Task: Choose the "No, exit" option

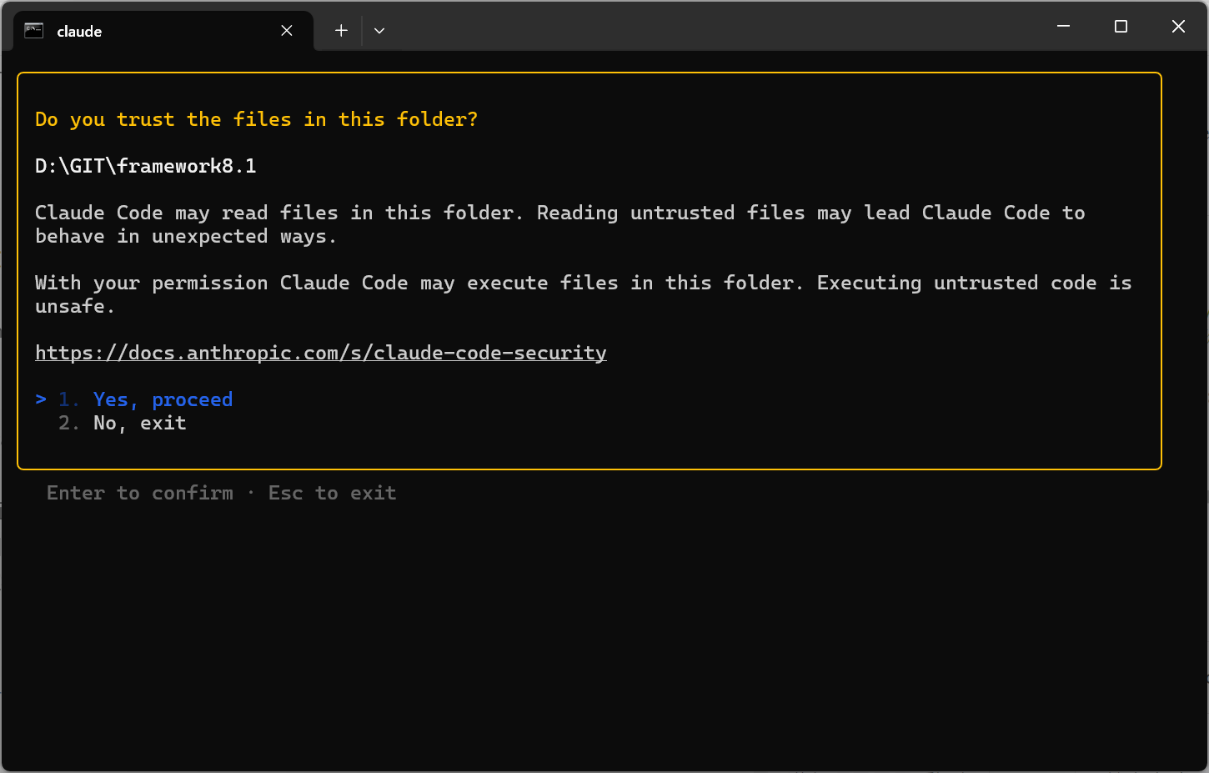Action: coord(139,423)
